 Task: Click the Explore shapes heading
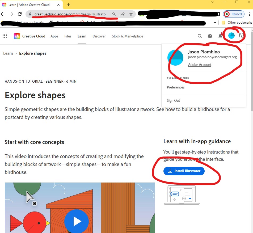coord(35,95)
